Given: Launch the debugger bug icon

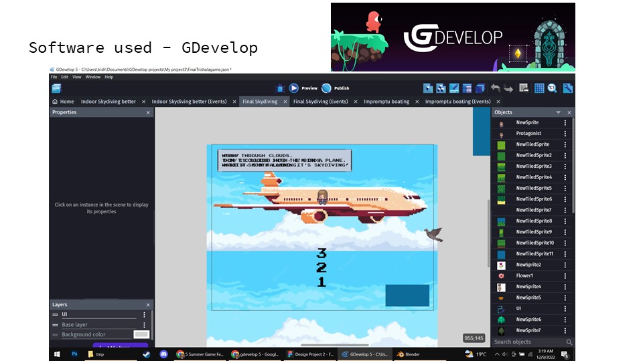Looking at the screenshot, I should [280, 88].
